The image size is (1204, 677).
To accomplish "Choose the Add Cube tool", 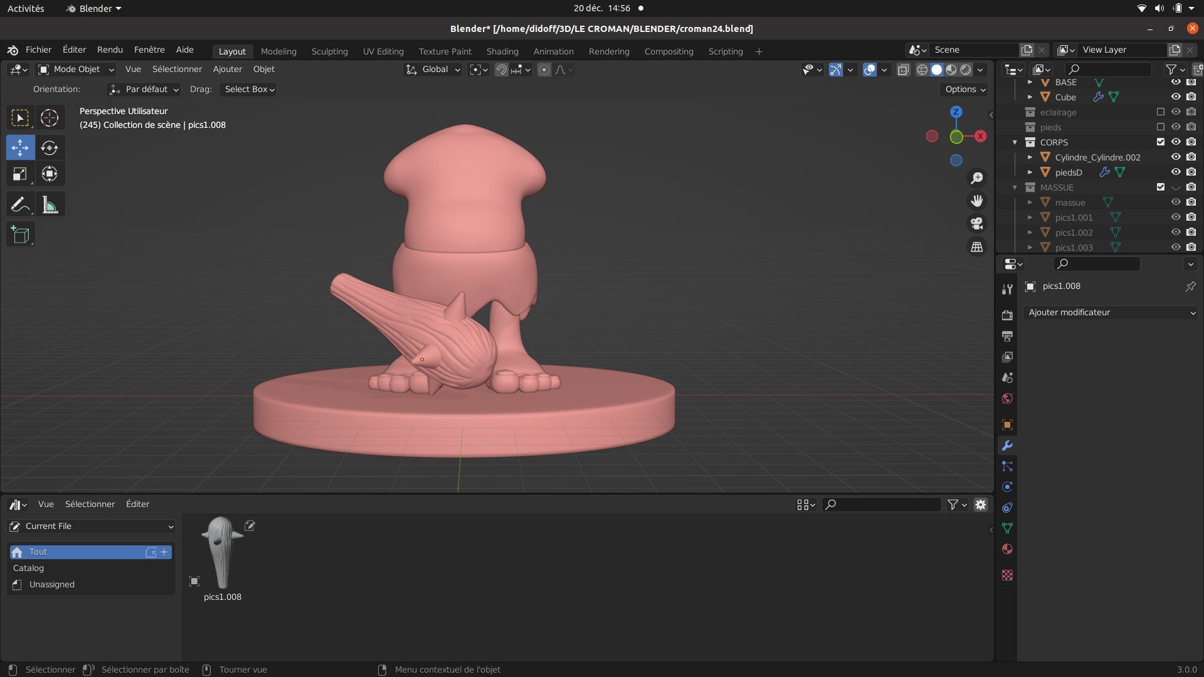I will tap(20, 234).
